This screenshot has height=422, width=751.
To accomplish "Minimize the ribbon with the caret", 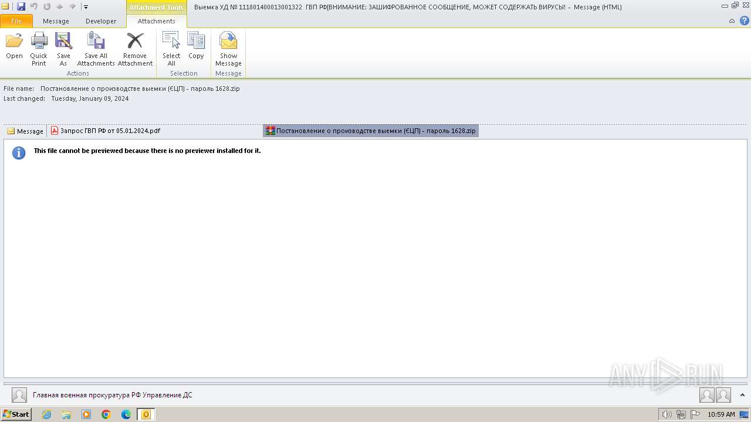I will pyautogui.click(x=732, y=21).
